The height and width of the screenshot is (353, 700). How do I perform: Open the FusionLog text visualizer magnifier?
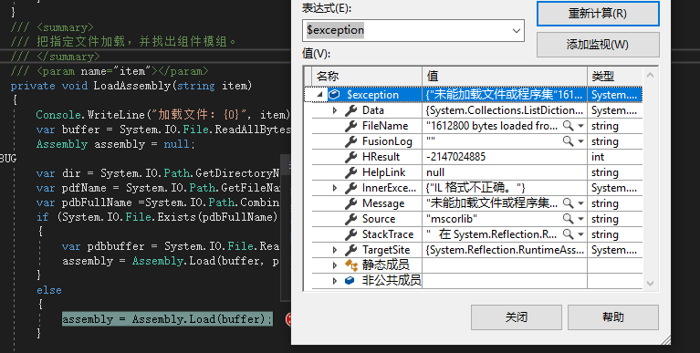(568, 141)
